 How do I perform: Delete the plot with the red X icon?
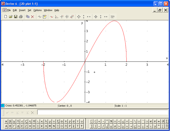pos(33,17)
